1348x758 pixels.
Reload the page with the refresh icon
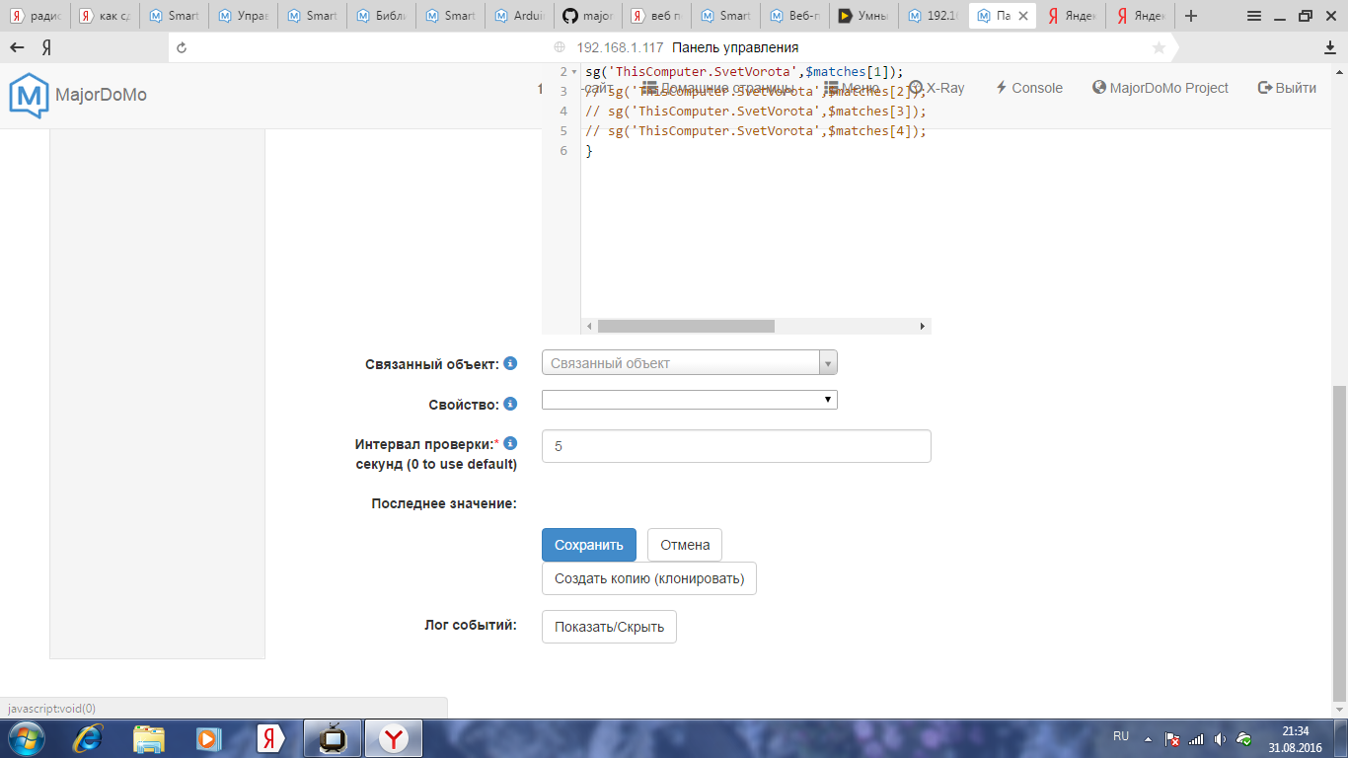[182, 47]
